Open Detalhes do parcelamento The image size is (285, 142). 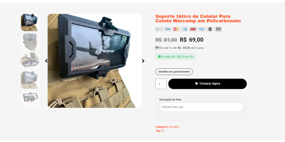[174, 72]
